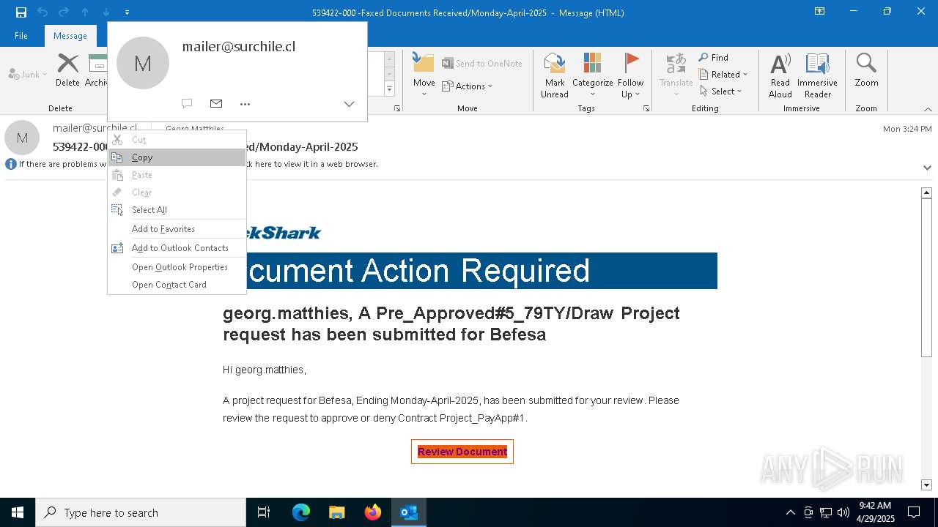This screenshot has width=938, height=527.
Task: Open Immersive Reader
Action: click(817, 75)
